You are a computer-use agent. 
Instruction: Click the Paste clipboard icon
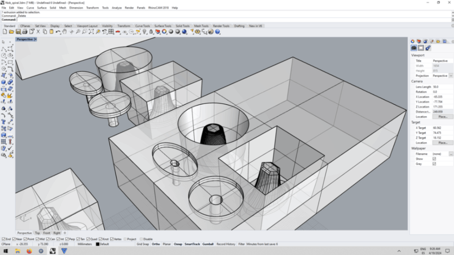click(x=51, y=32)
